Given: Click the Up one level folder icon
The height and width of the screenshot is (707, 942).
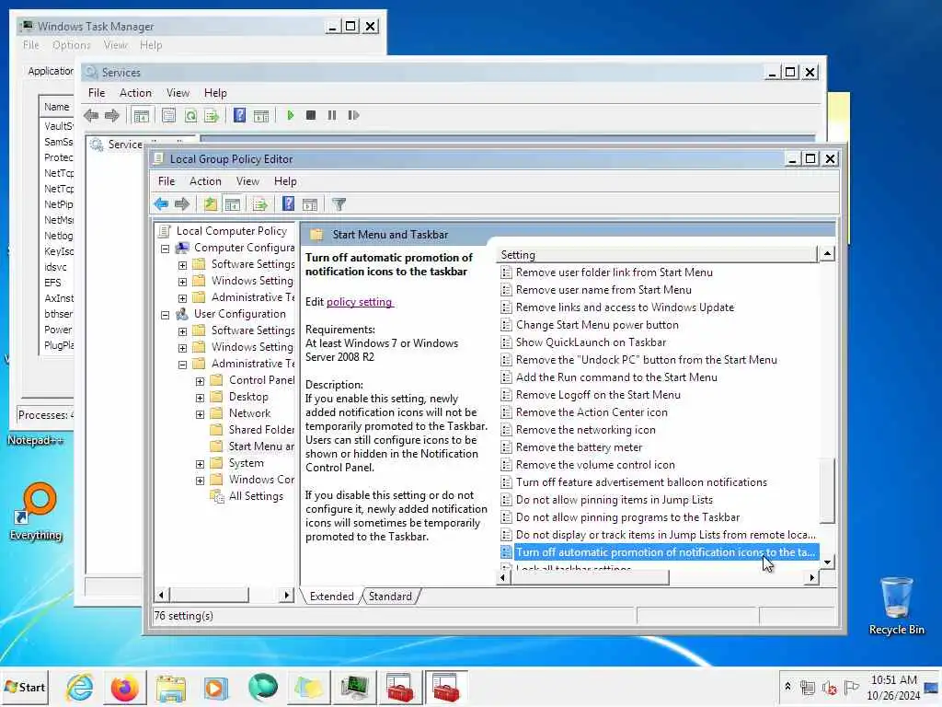Looking at the screenshot, I should click(x=211, y=204).
